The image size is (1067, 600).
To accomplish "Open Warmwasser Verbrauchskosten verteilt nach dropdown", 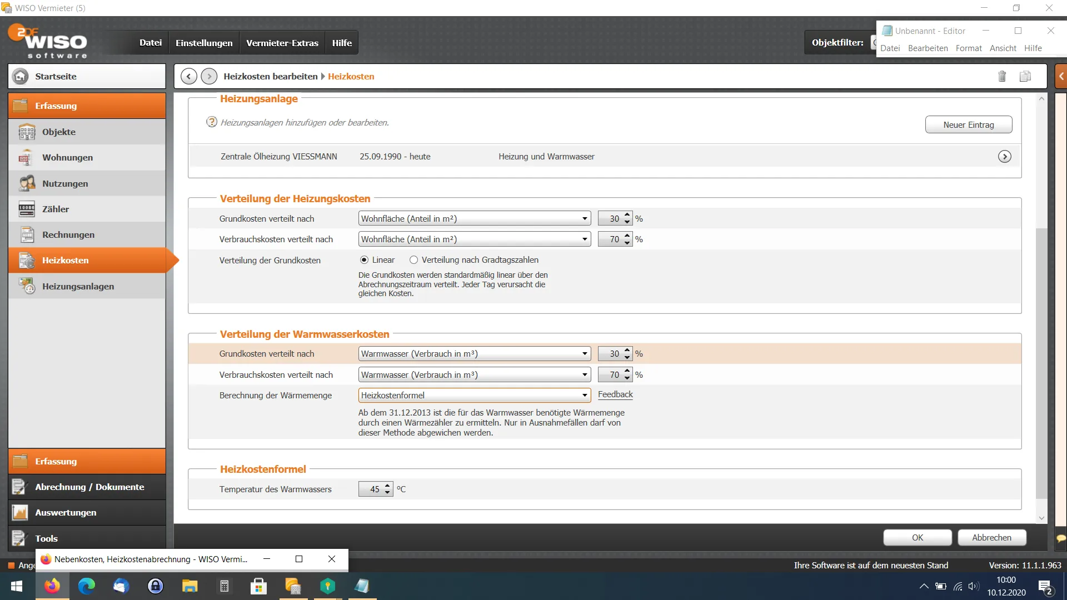I will (x=585, y=375).
